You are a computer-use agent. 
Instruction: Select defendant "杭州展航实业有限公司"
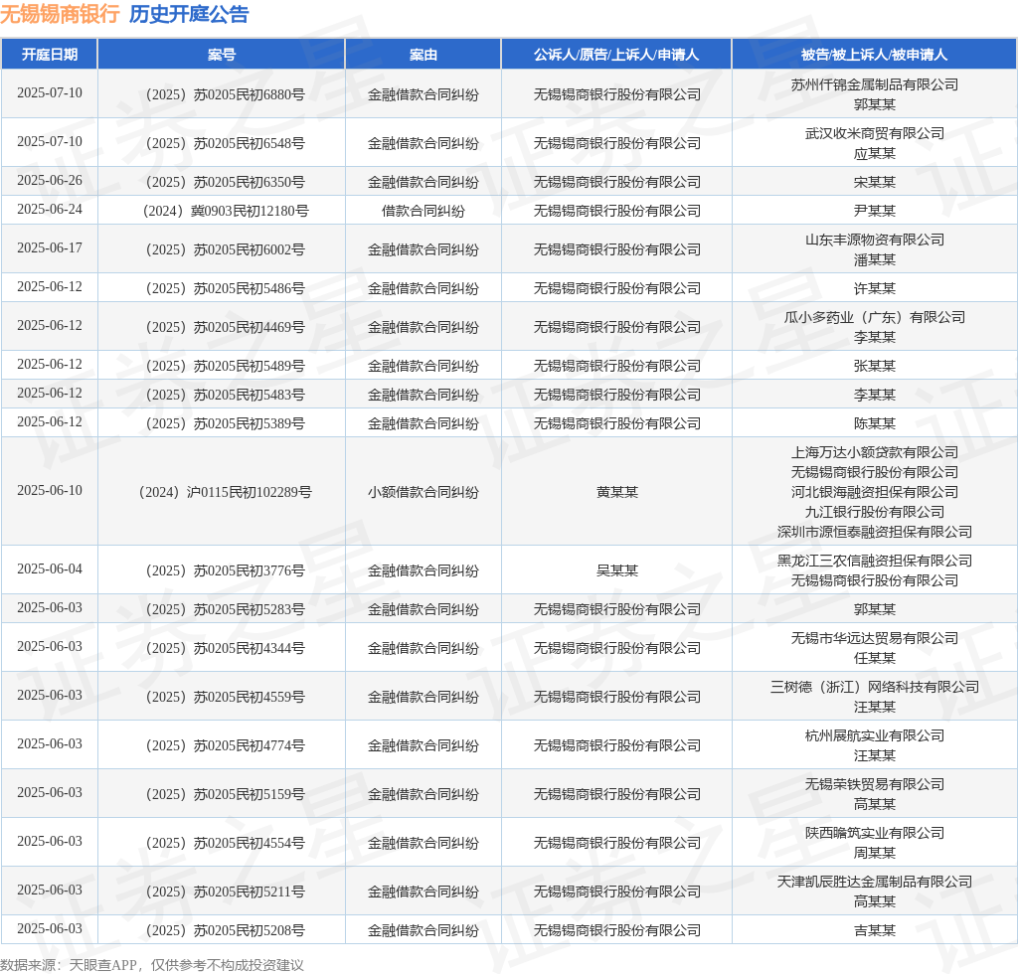coord(875,736)
